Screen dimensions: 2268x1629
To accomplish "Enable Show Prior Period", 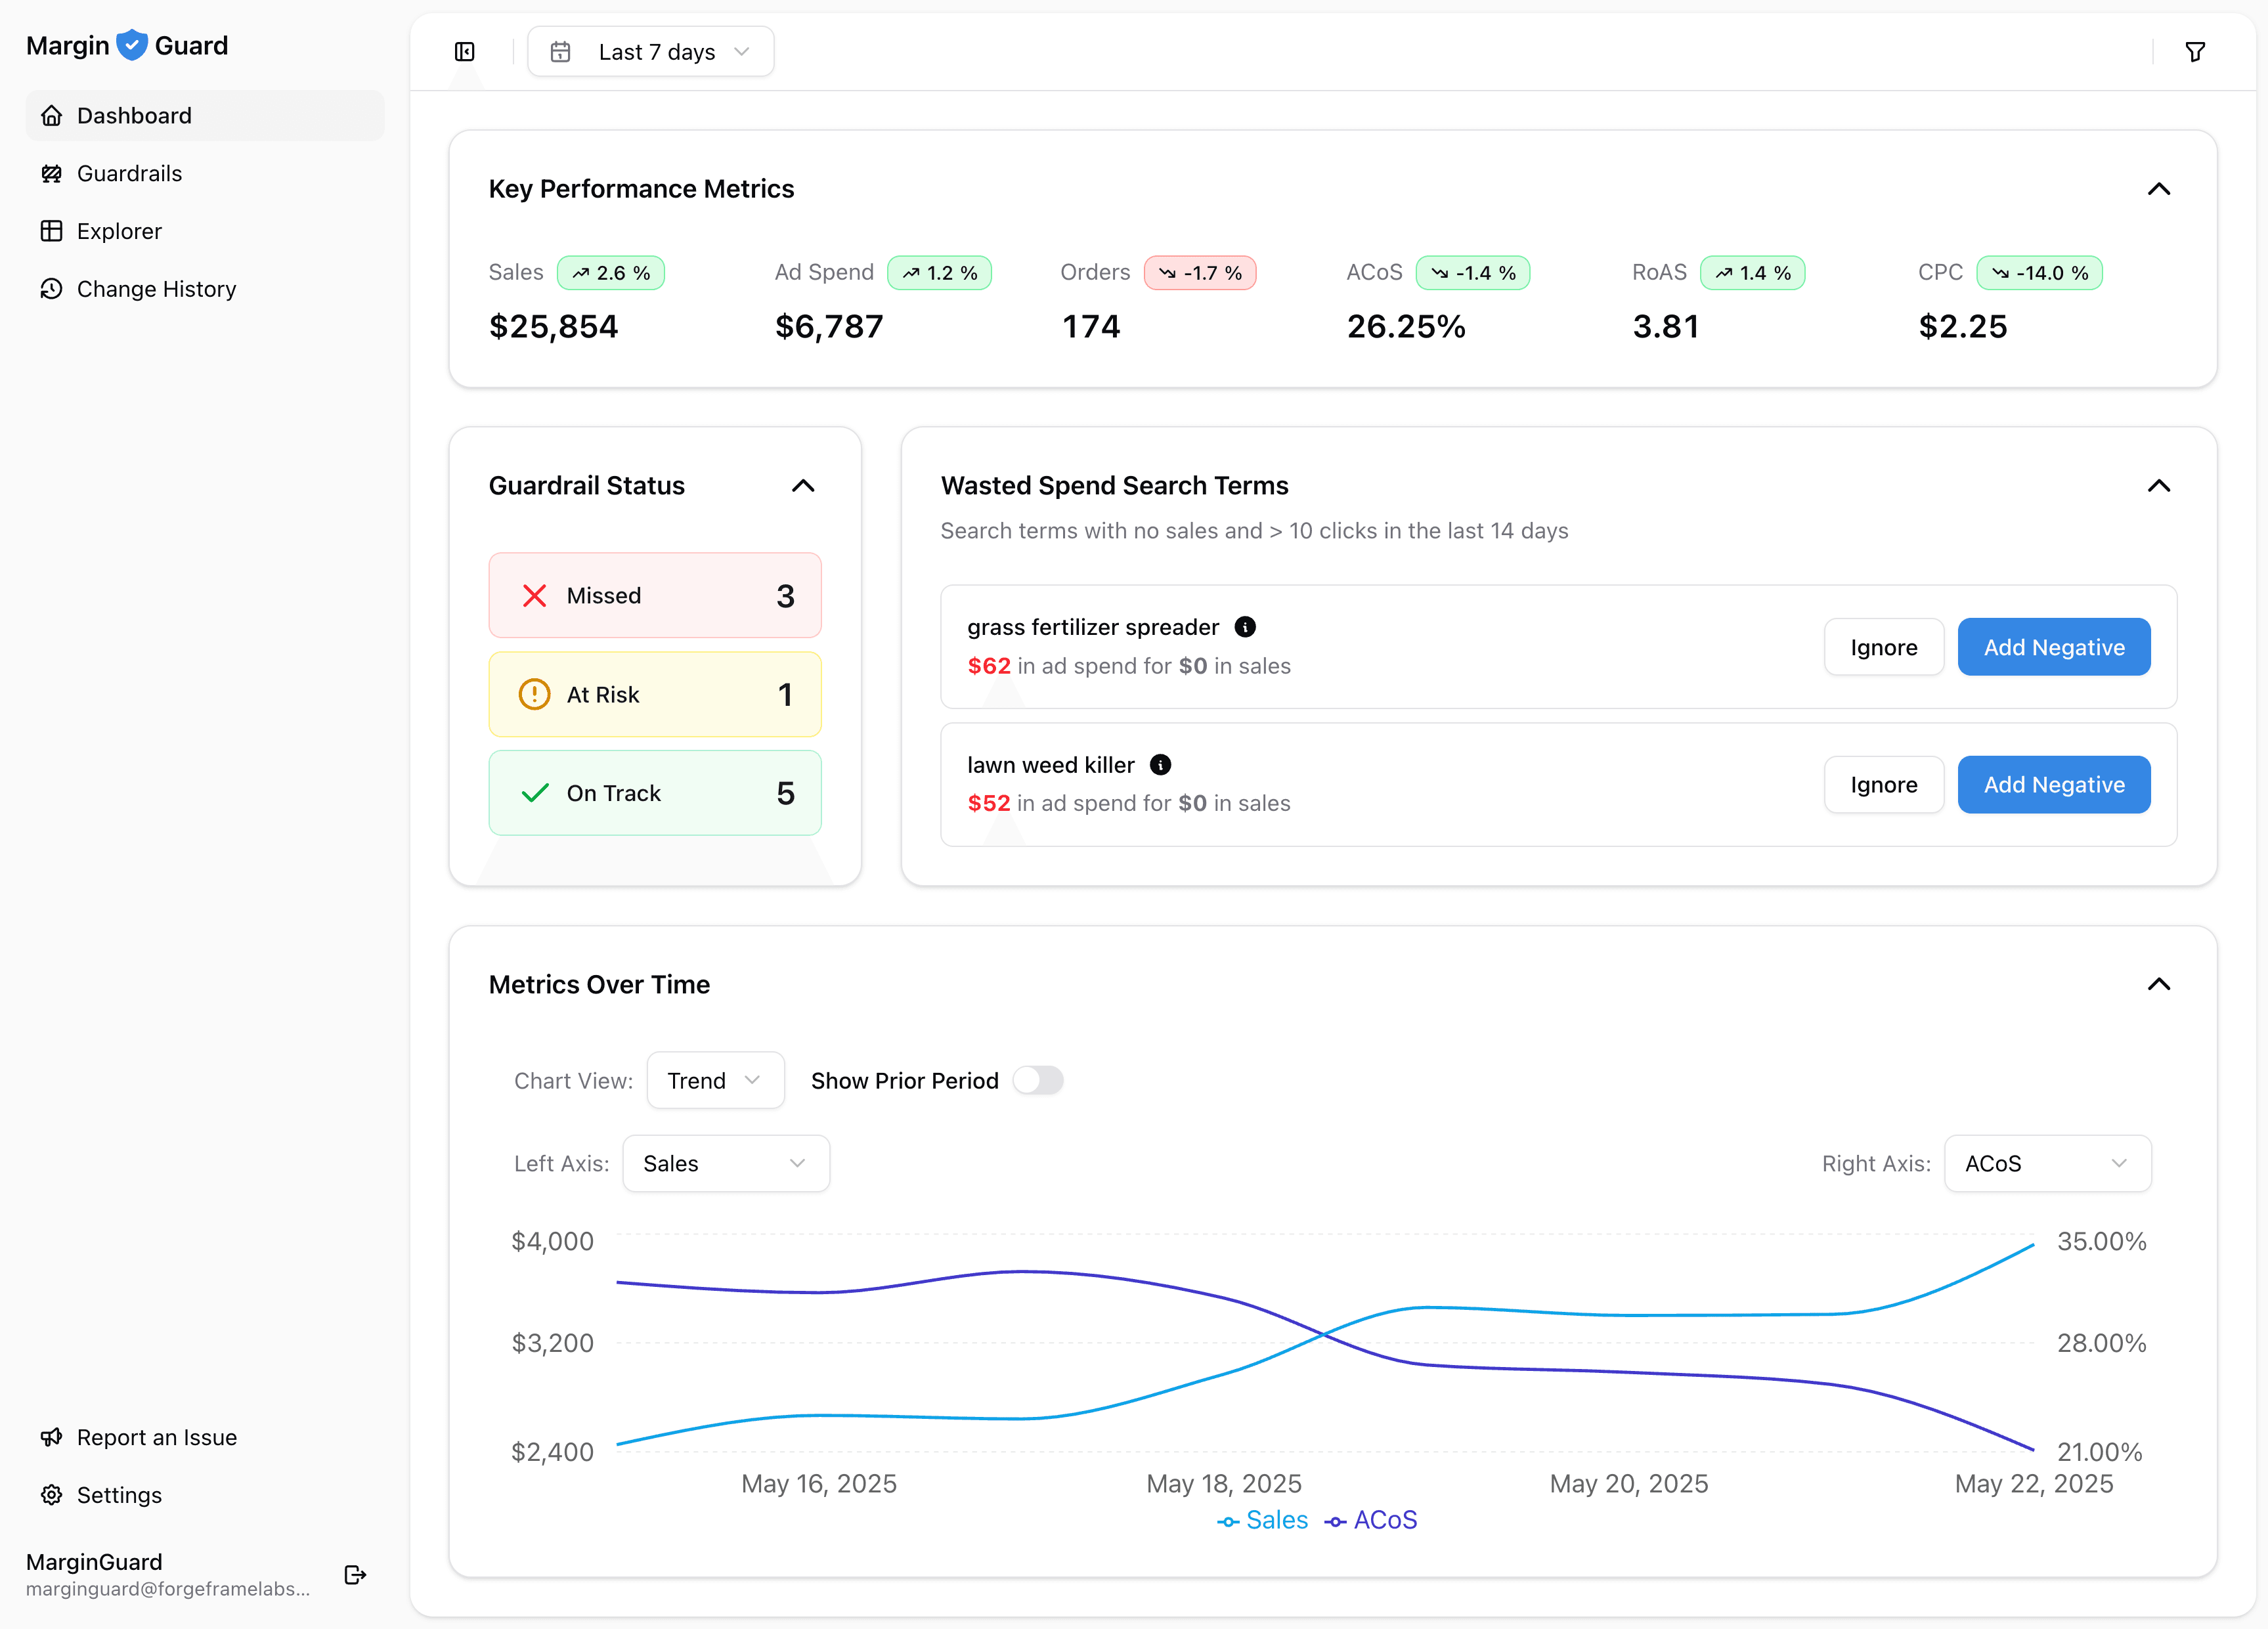I will click(1038, 1080).
